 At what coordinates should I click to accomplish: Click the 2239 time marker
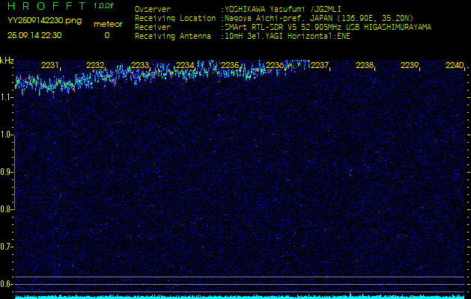pos(410,65)
